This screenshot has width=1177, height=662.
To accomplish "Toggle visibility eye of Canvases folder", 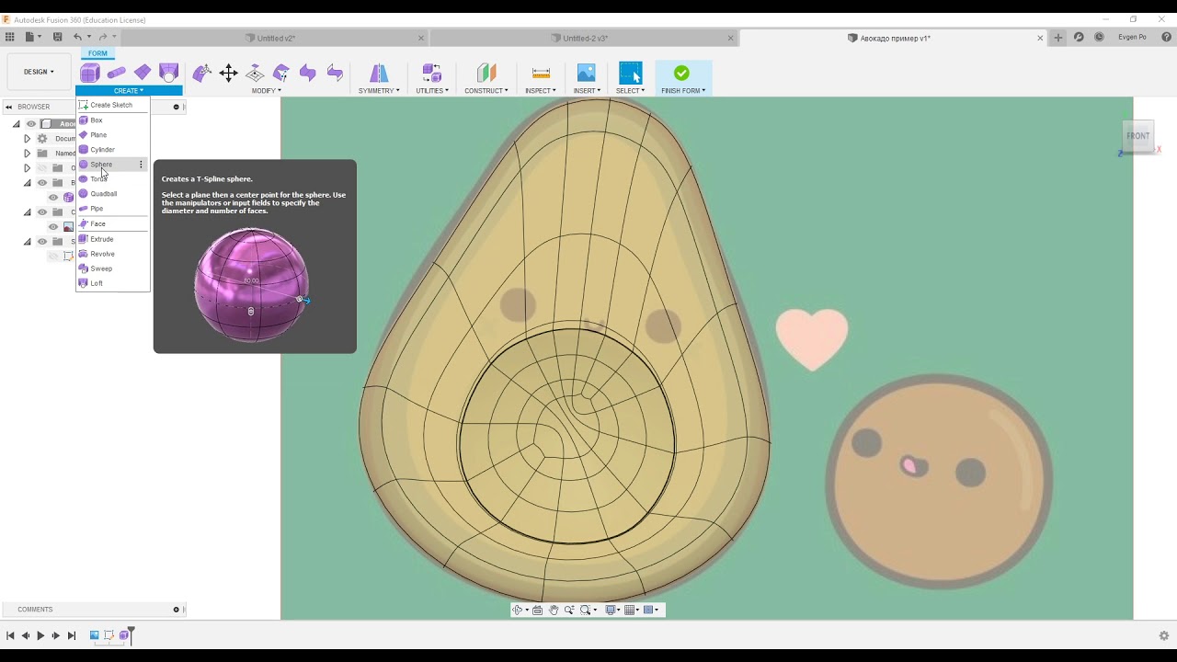I will [42, 212].
